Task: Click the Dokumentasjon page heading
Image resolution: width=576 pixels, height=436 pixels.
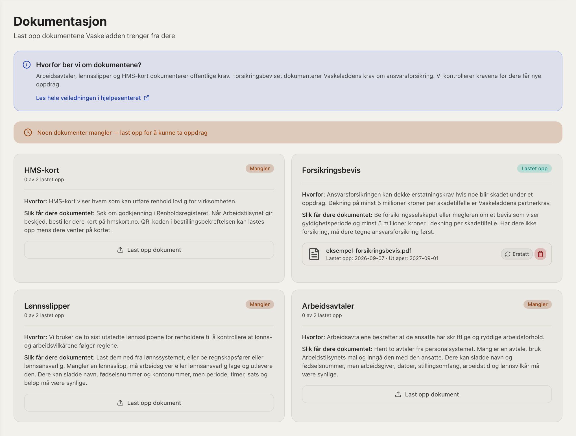Action: click(x=60, y=21)
